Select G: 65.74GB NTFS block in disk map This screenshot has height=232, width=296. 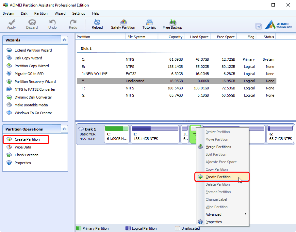tap(280, 134)
